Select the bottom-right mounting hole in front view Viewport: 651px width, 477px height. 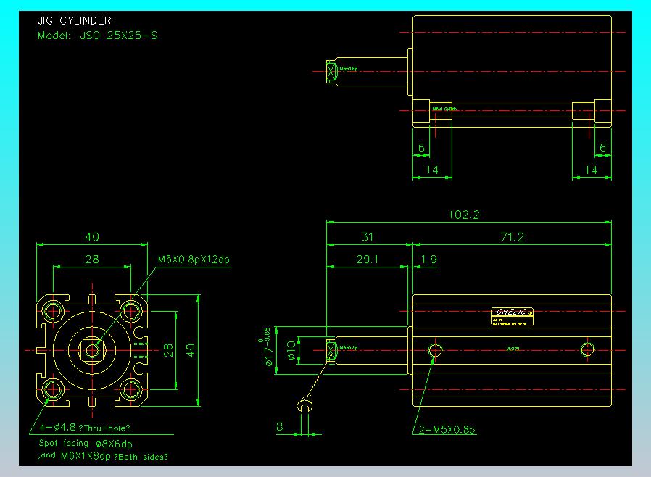[x=130, y=389]
